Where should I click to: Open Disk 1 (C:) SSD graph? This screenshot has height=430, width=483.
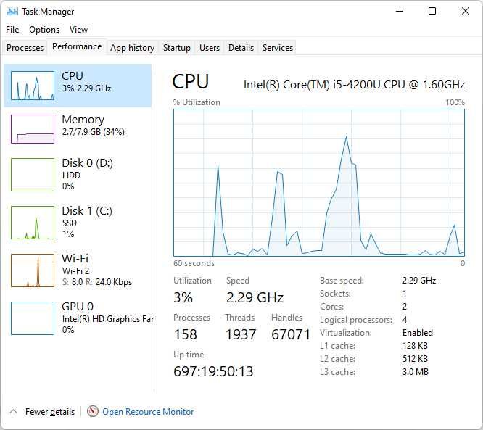[33, 222]
